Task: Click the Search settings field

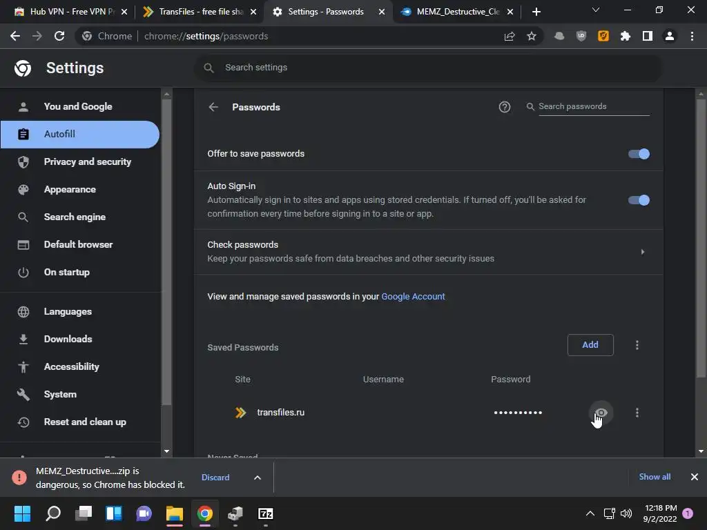Action: pos(428,68)
